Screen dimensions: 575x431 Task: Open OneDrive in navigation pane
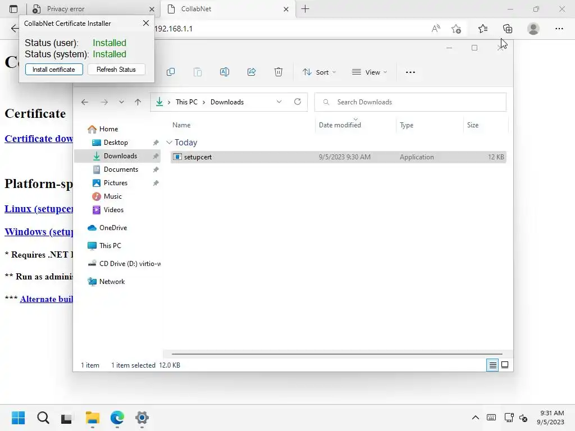[107, 228]
